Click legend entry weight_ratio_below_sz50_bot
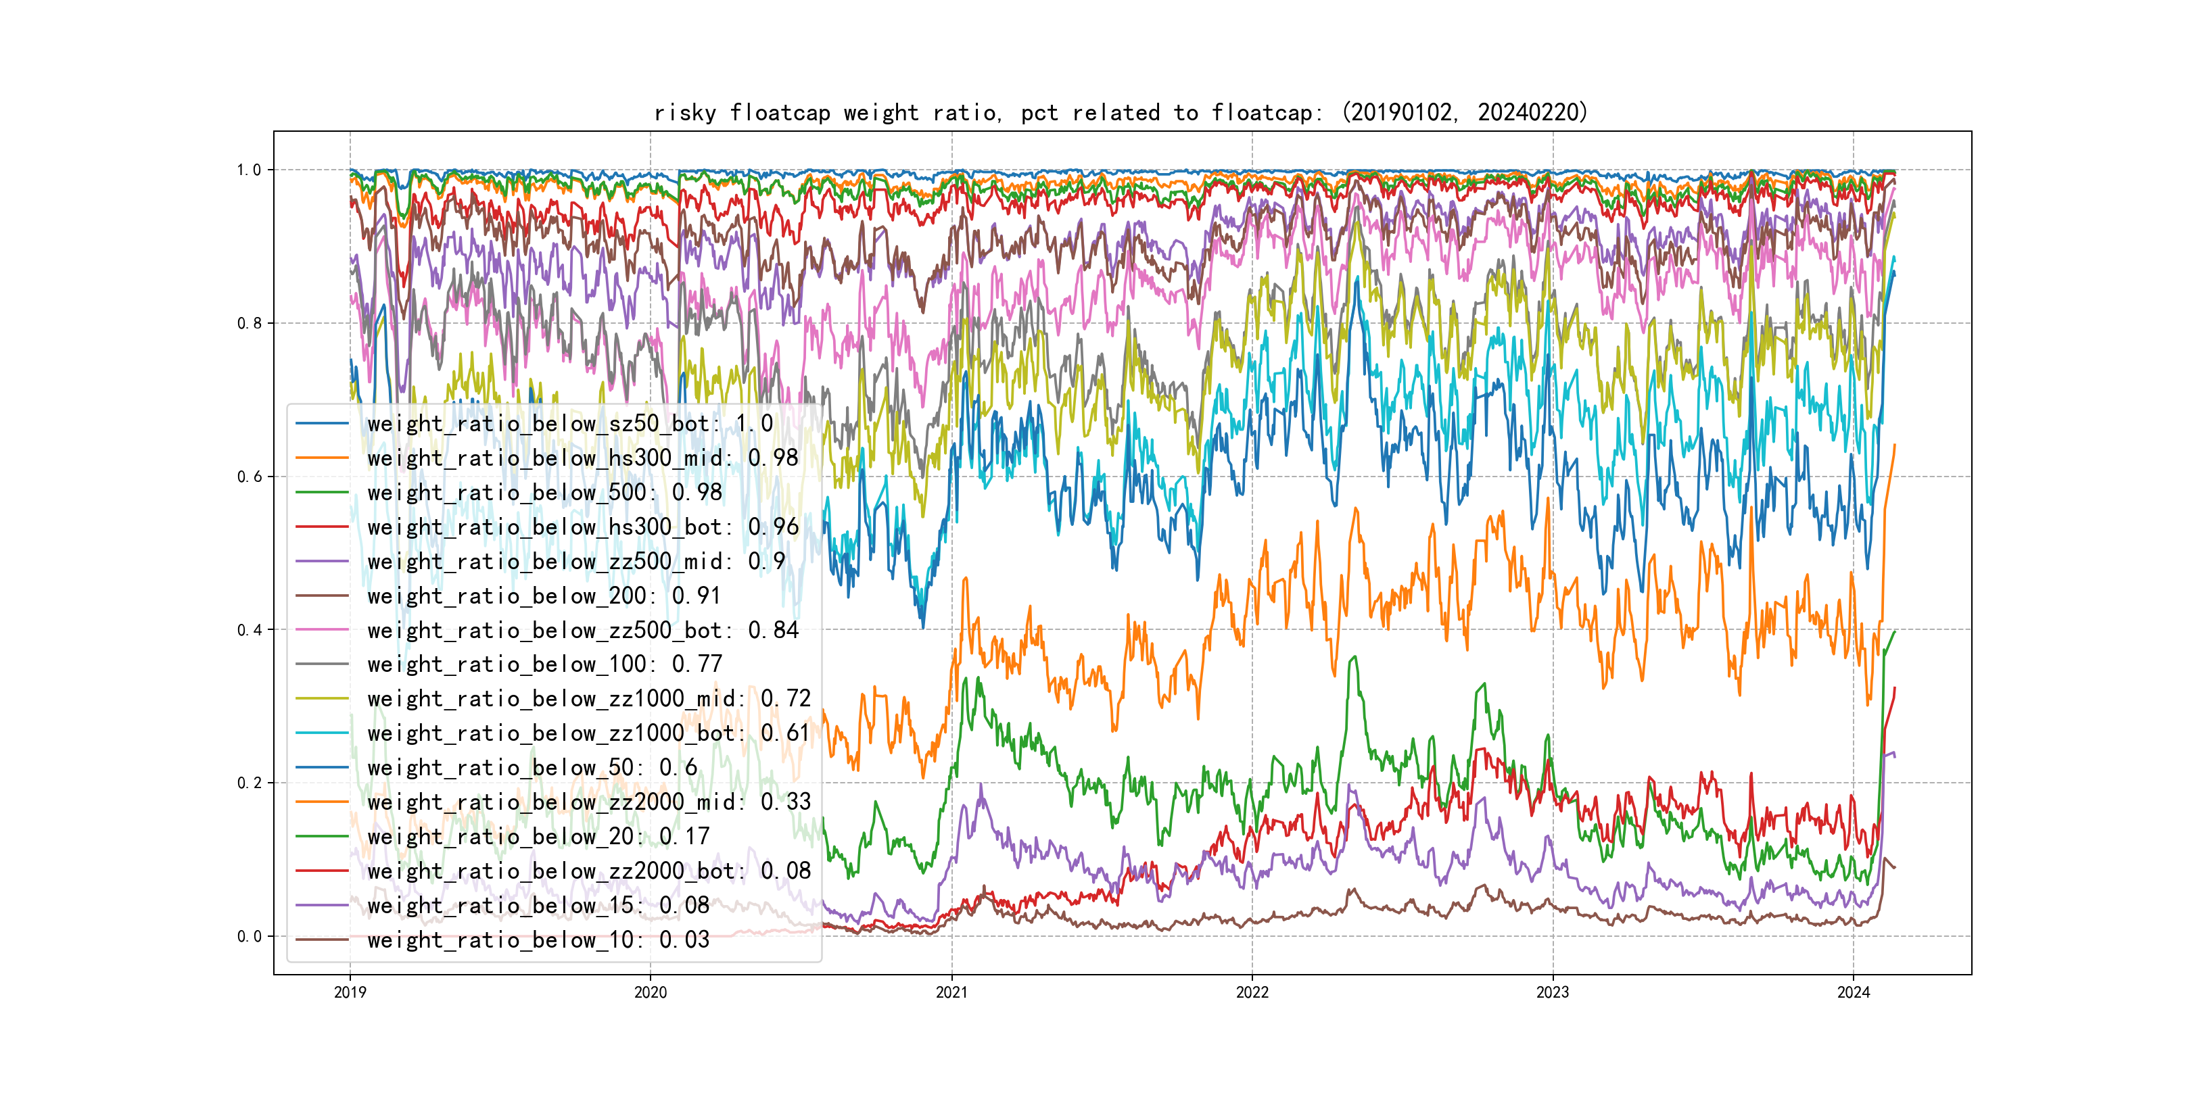Image resolution: width=2191 pixels, height=1095 pixels. tap(570, 423)
